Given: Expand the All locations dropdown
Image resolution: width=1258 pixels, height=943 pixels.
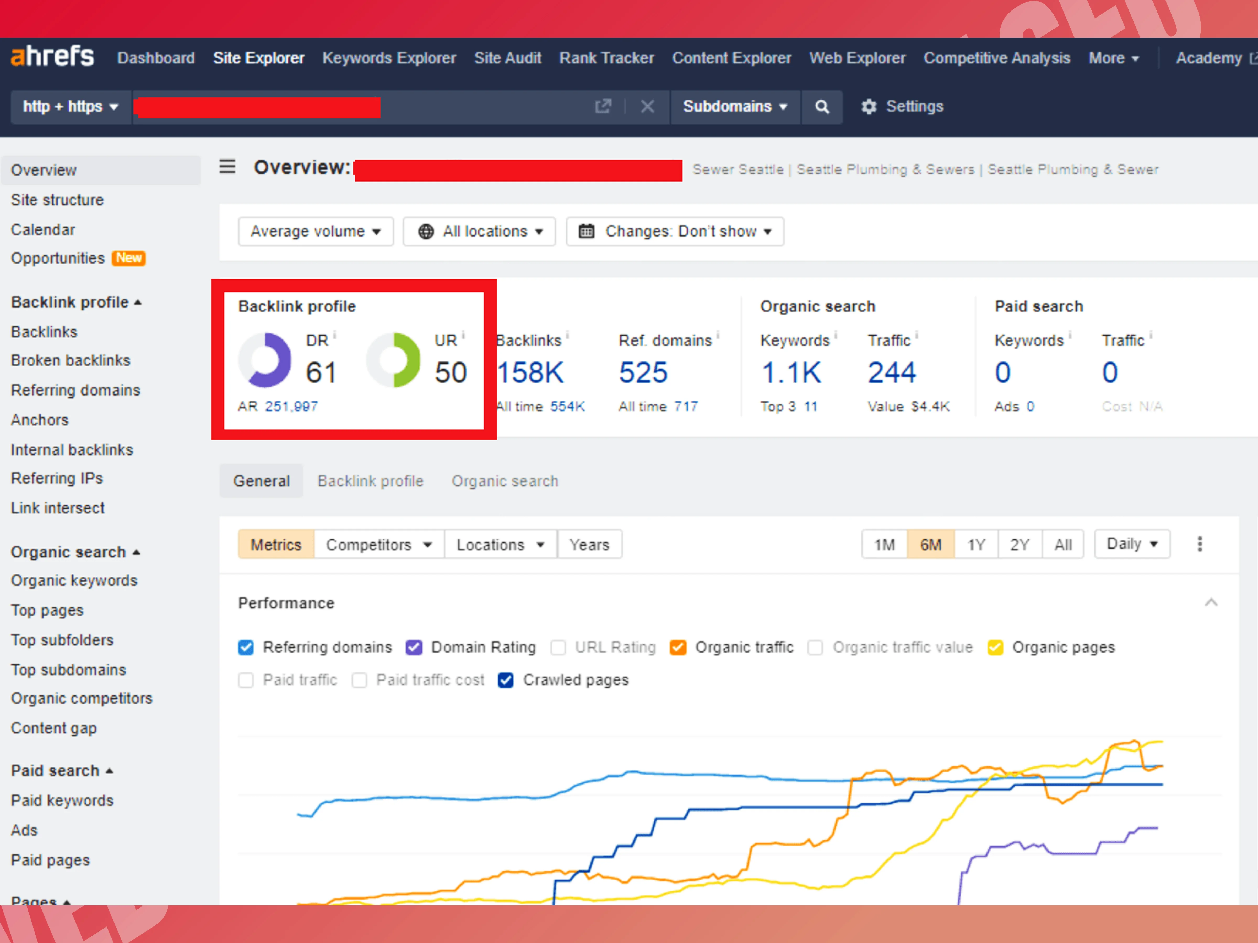Looking at the screenshot, I should [479, 231].
